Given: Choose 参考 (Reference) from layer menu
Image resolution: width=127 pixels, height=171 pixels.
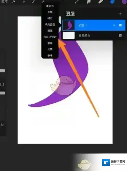Looking at the screenshot, I should coord(50,55).
